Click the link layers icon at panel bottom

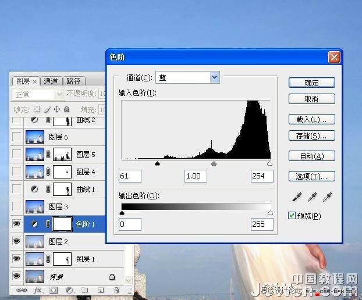(22, 290)
